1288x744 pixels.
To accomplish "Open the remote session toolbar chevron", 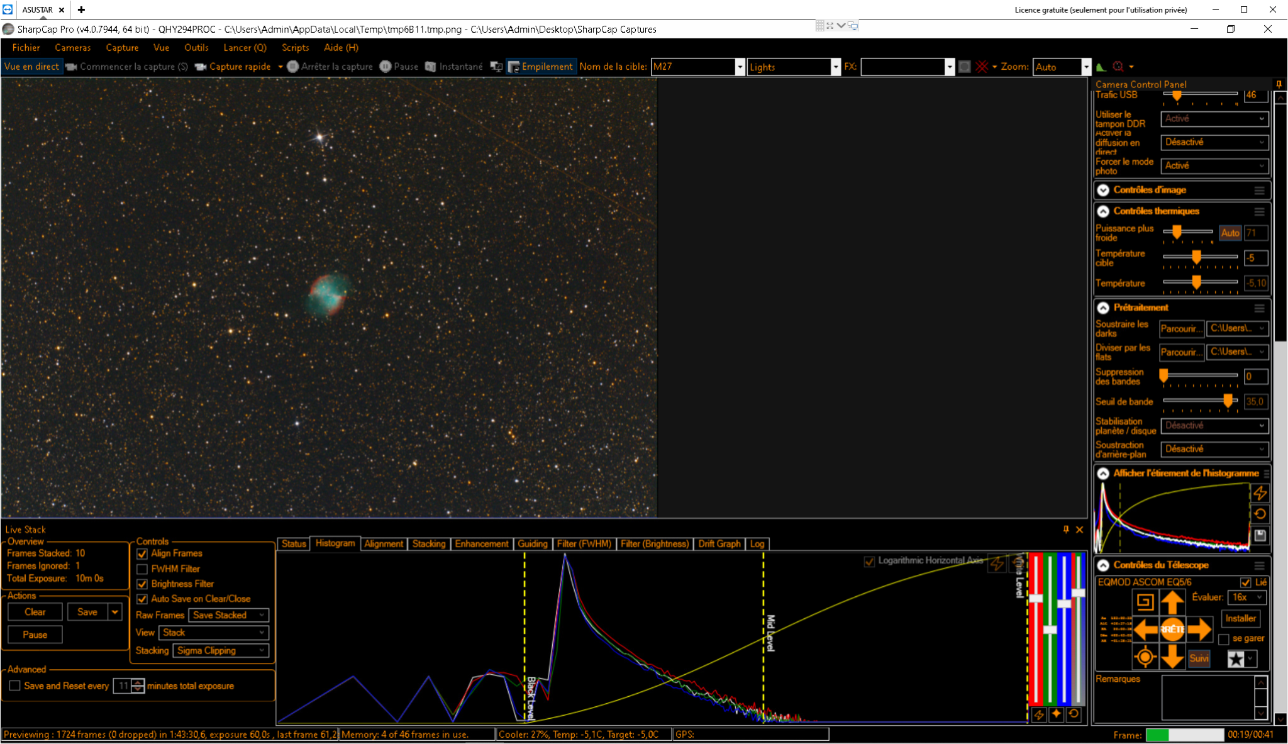I will coord(841,26).
